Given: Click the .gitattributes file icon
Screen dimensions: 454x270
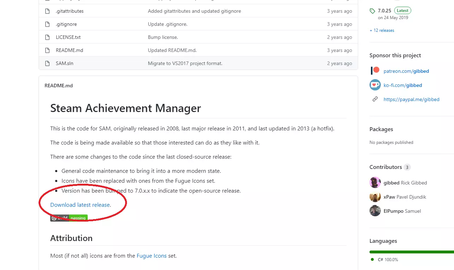Looking at the screenshot, I should click(x=47, y=11).
